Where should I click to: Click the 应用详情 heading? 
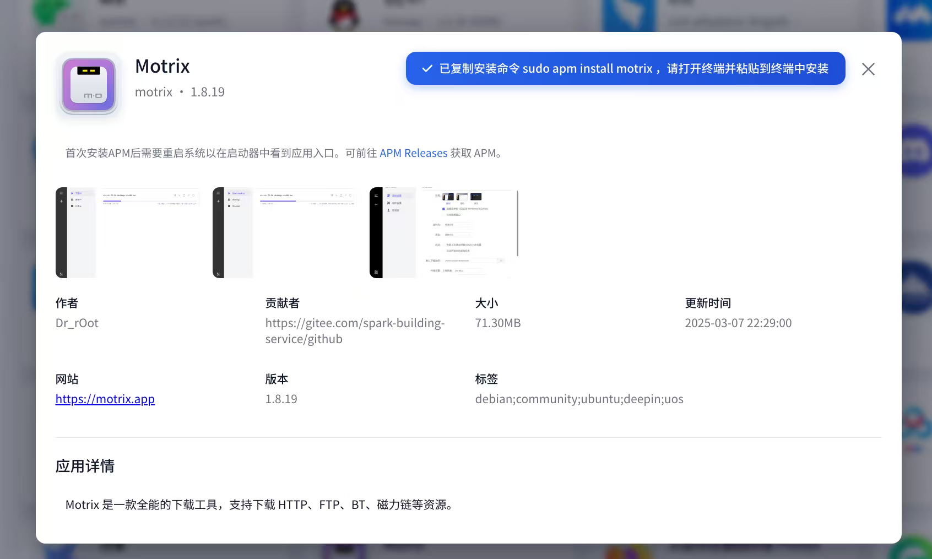(85, 466)
